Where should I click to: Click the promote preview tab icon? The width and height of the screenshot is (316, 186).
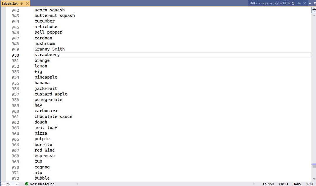(299, 3)
